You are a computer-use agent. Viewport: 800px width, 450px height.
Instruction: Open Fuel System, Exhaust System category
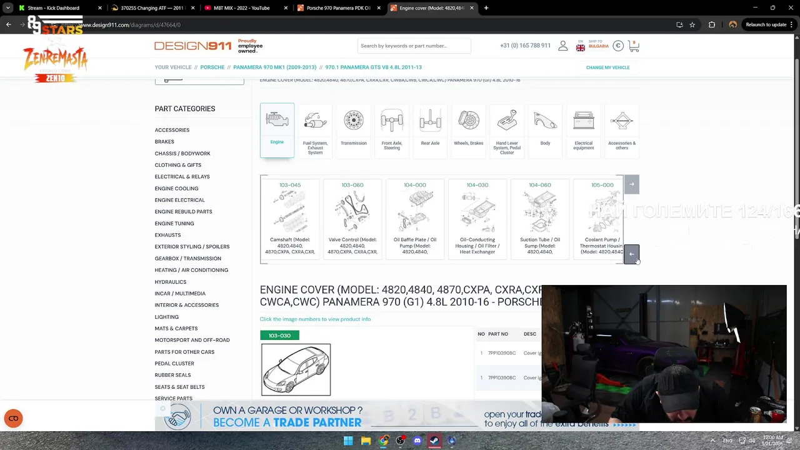point(315,131)
